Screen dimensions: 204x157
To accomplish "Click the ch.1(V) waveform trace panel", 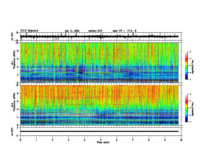I will (101, 36).
